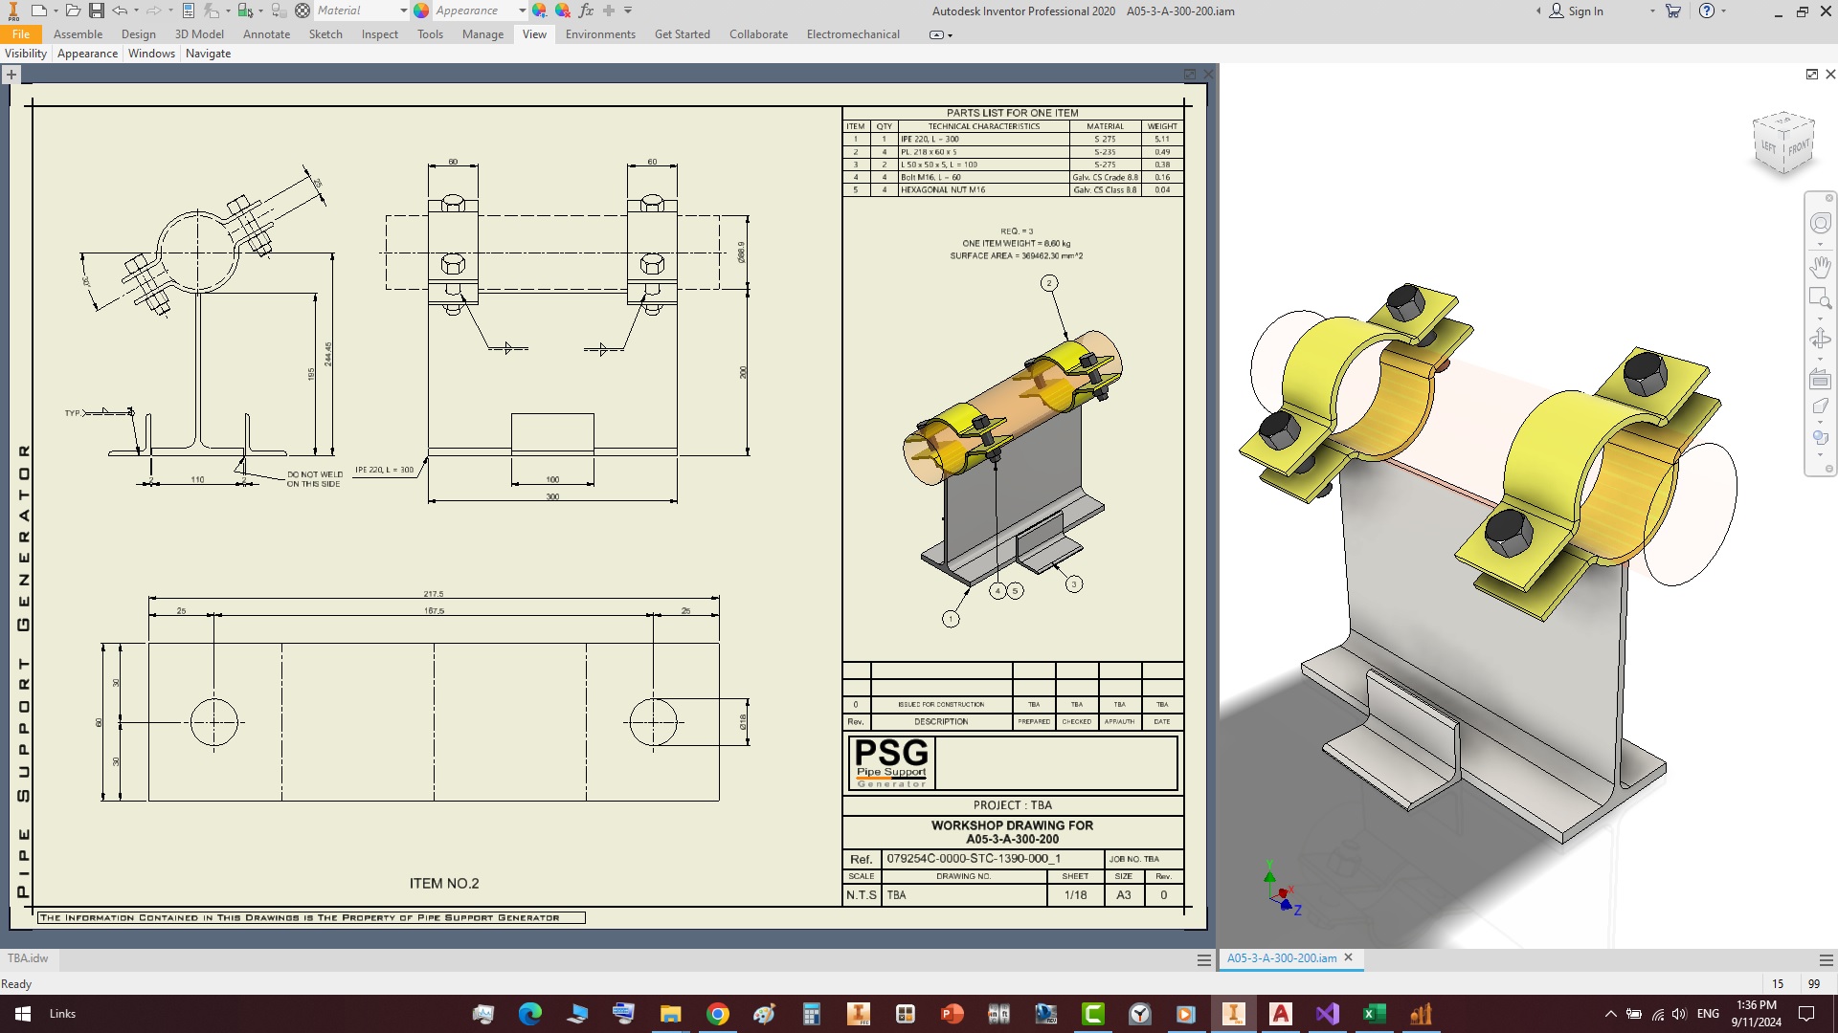Open the fx Parameters tool

pos(586,11)
